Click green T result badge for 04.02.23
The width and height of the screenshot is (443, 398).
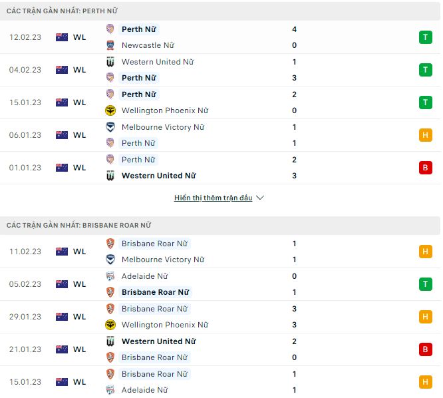pos(426,70)
